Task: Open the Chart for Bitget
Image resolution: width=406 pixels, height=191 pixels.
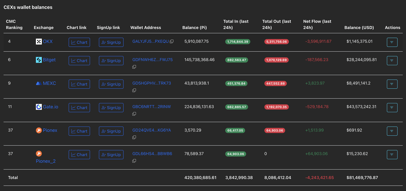Action: tap(79, 61)
